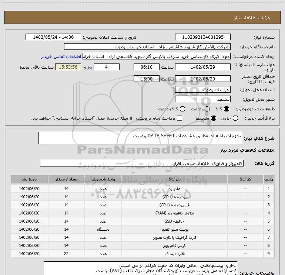Click the شرح کلی نیاز description box
This screenshot has height=275, width=285.
pyautogui.click(x=137, y=138)
